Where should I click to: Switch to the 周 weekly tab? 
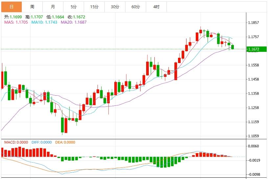[x=32, y=7]
